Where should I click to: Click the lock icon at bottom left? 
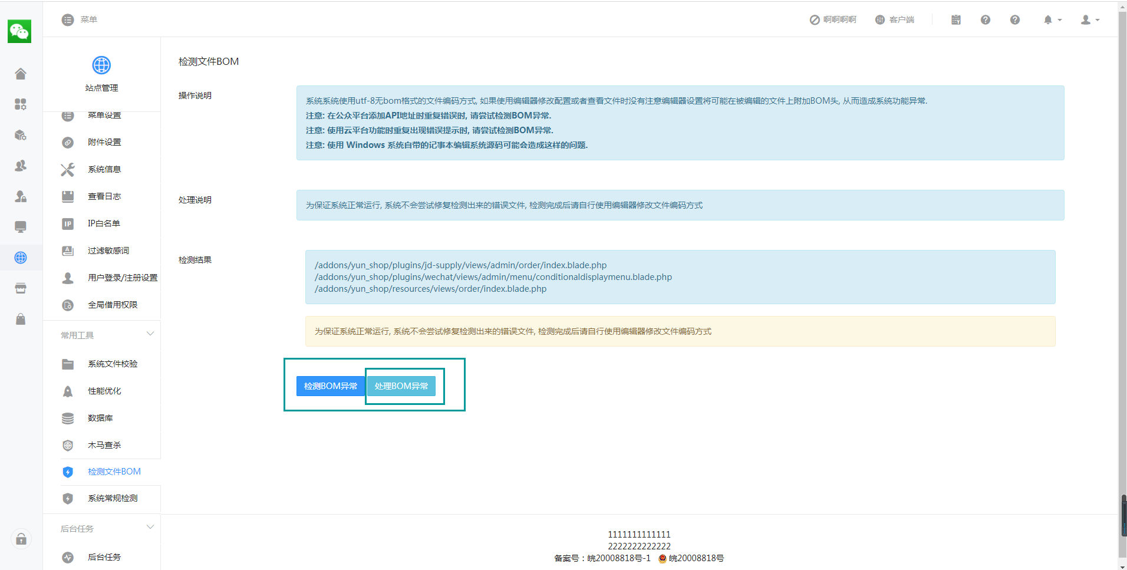(21, 539)
